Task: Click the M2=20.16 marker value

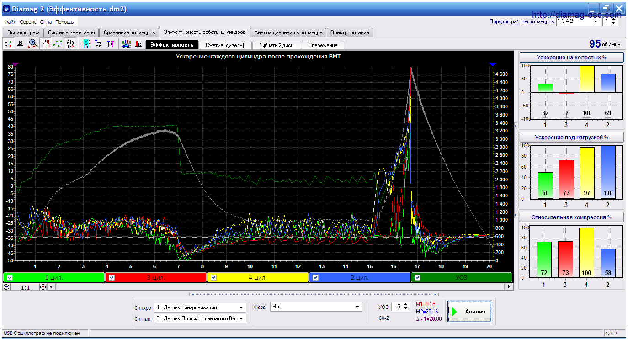Action: click(427, 312)
